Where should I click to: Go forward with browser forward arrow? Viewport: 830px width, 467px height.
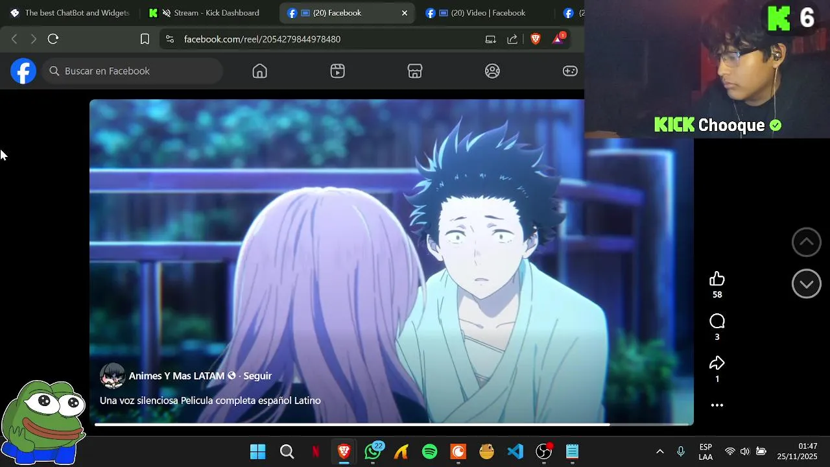34,39
